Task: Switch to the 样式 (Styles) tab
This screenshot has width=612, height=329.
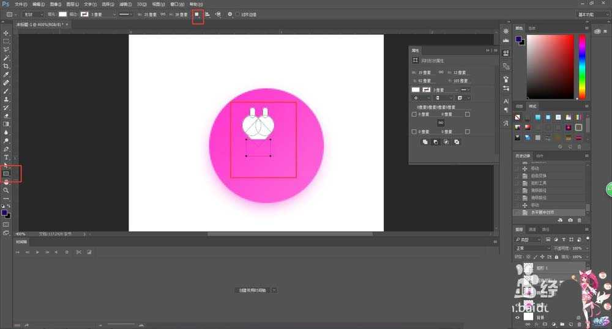Action: tap(531, 106)
